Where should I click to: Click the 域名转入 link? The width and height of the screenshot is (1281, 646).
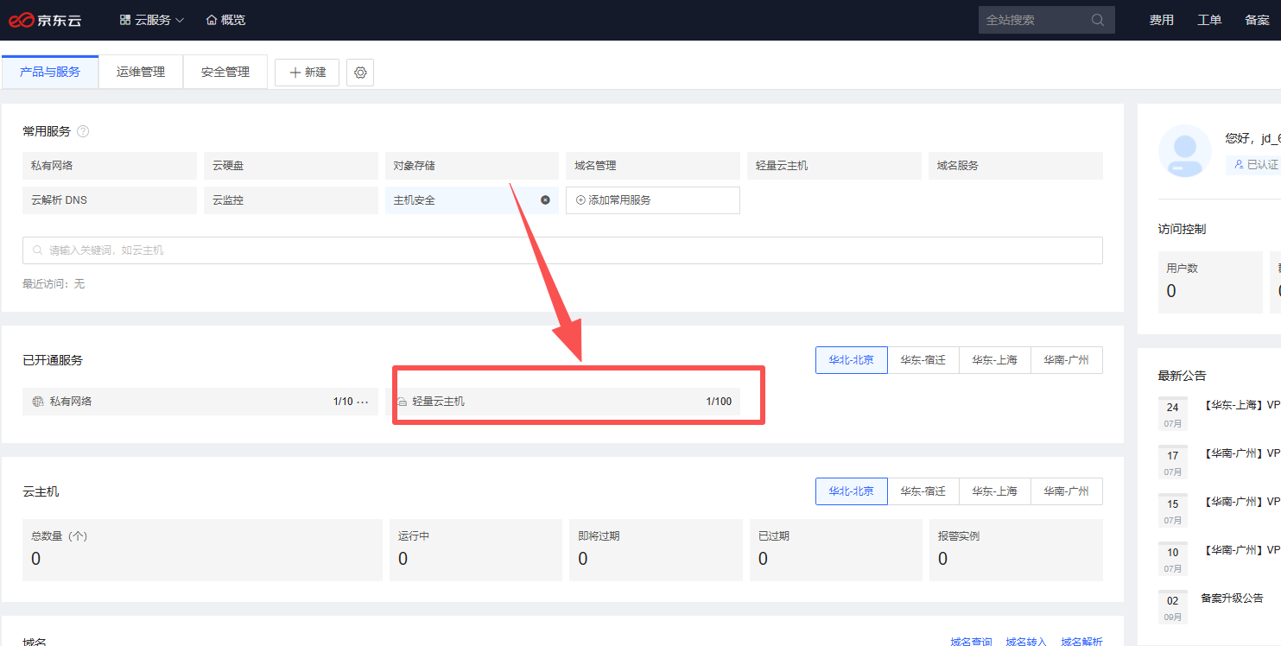click(1026, 641)
